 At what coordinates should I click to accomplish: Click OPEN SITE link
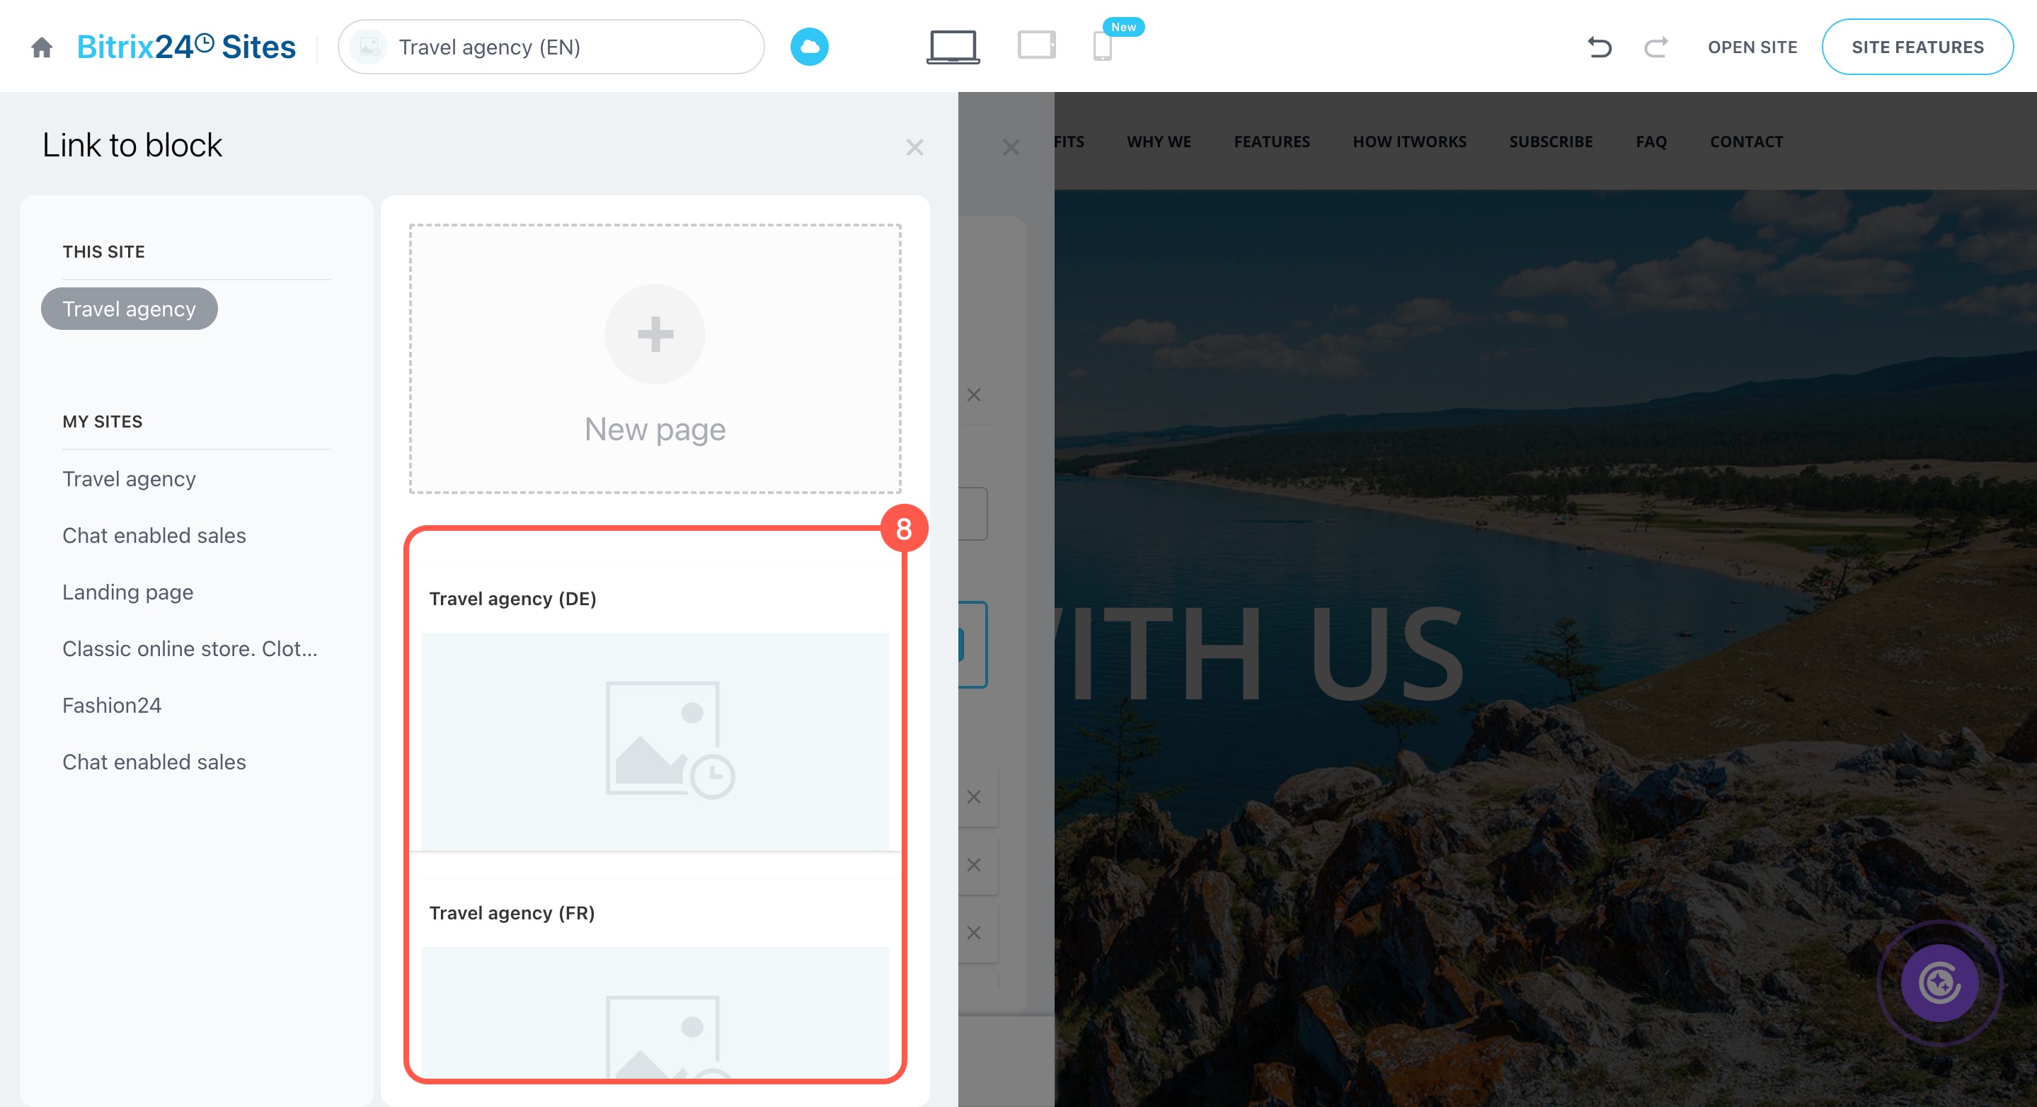tap(1752, 47)
